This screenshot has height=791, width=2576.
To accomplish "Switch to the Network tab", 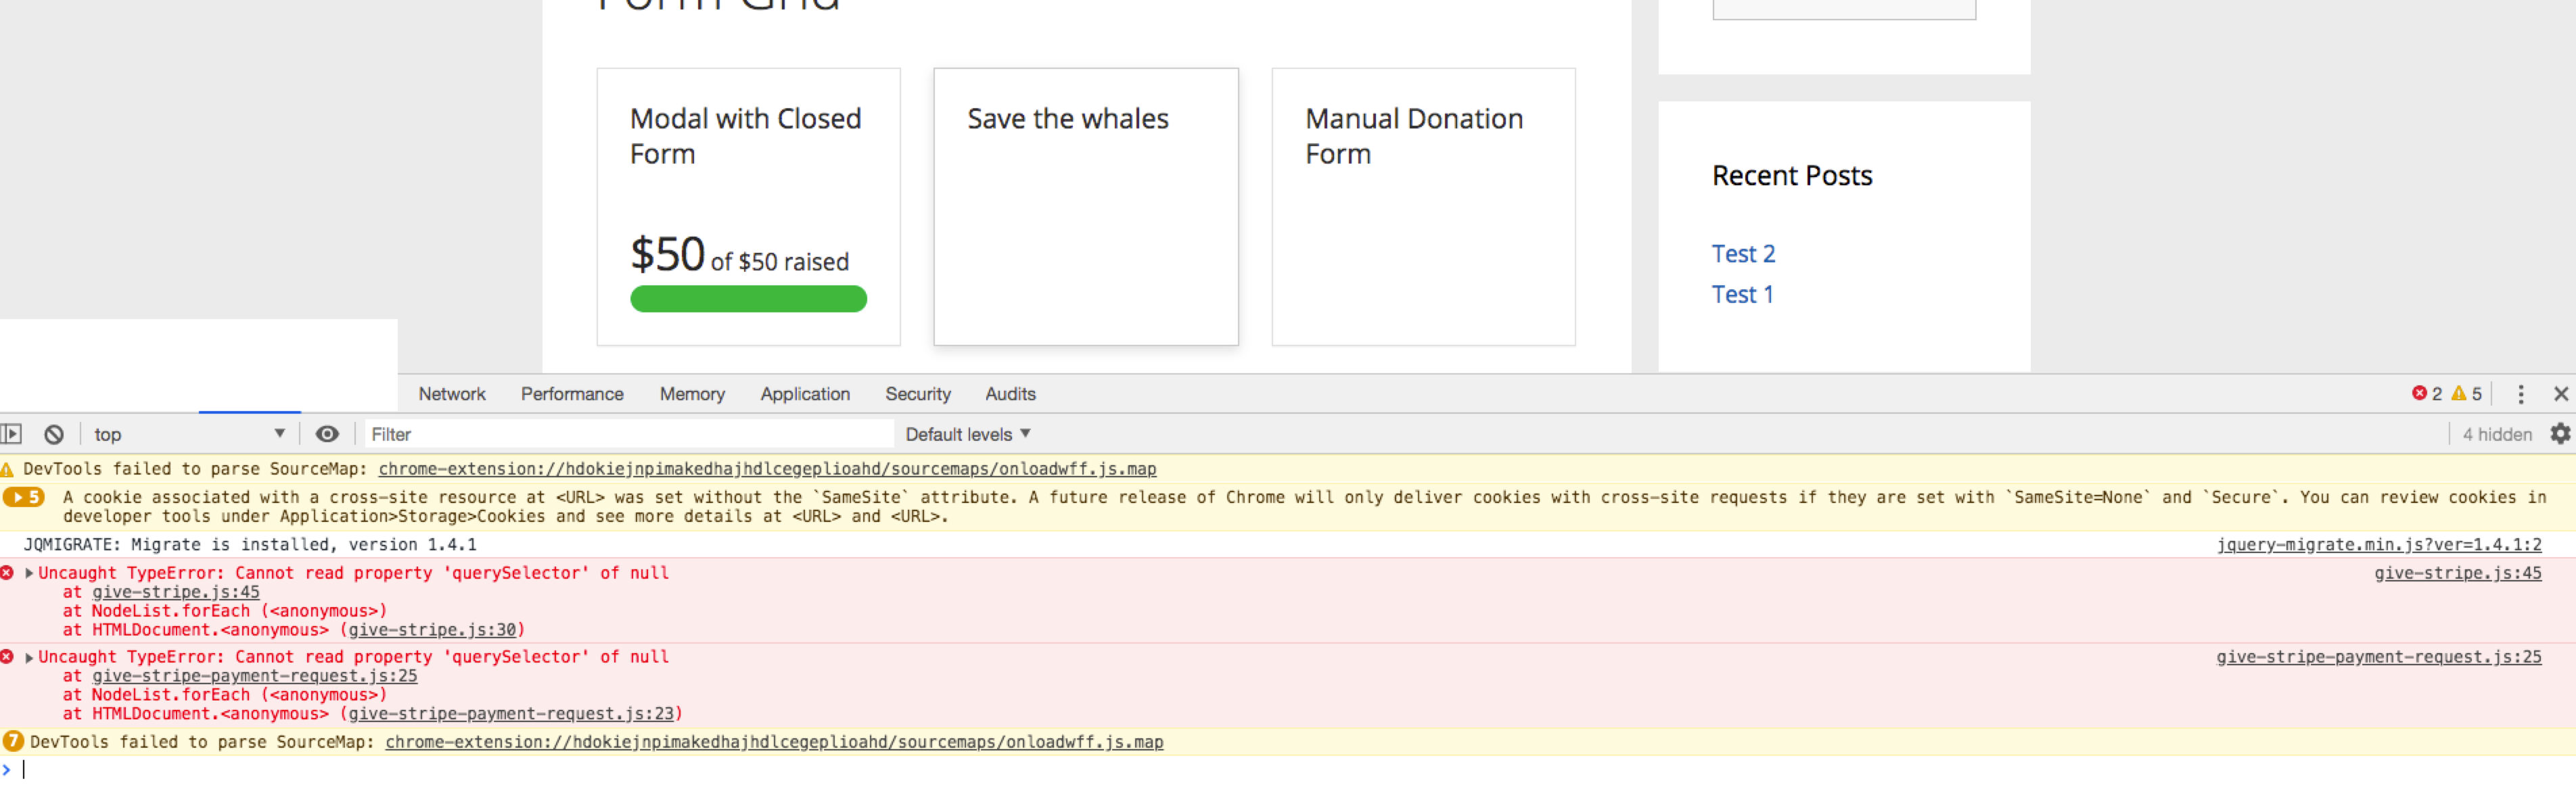I will (452, 394).
